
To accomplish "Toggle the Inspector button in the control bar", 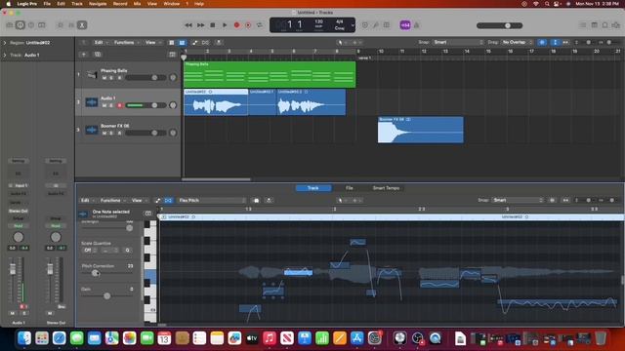I will [20, 25].
